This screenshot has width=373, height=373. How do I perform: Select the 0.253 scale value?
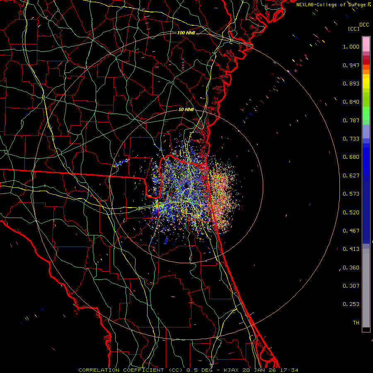(x=351, y=304)
